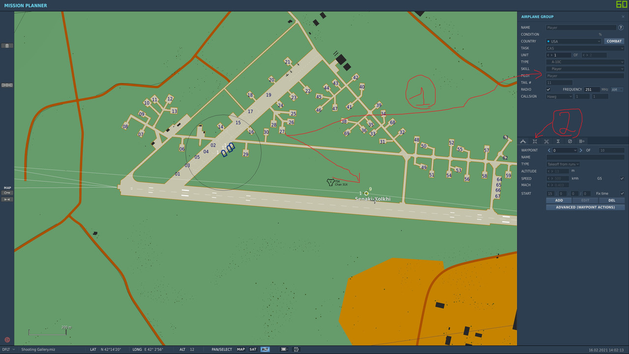Open waypoint TYPE dropdown Takeoff from runway
The image size is (629, 354).
563,164
